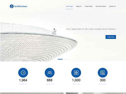The image size is (126, 94).
Task: Open the Home Page menu item
Action: (69, 6)
